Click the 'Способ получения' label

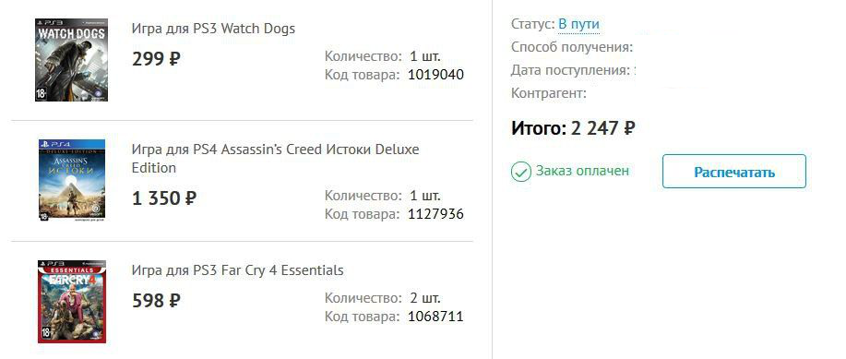click(572, 47)
